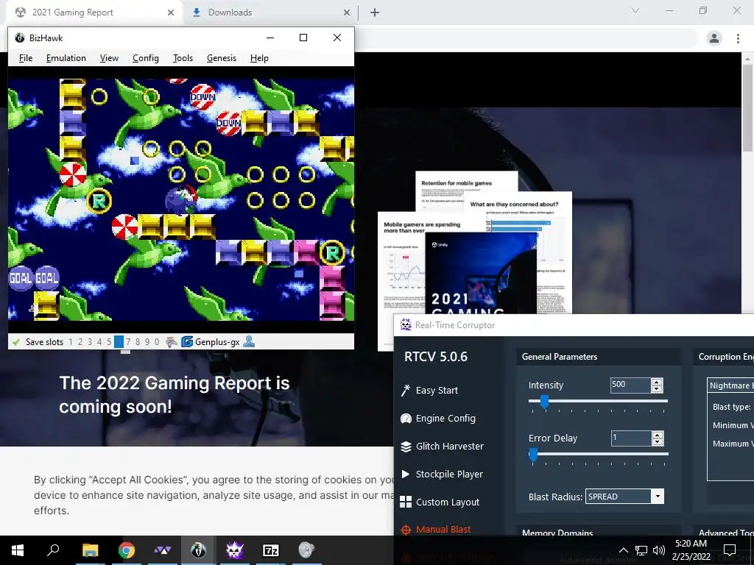
Task: Switch to the BizHawk taskbar icon
Action: pyautogui.click(x=198, y=550)
